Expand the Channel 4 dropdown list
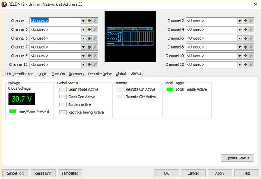The width and height of the screenshot is (261, 179). 239,29
